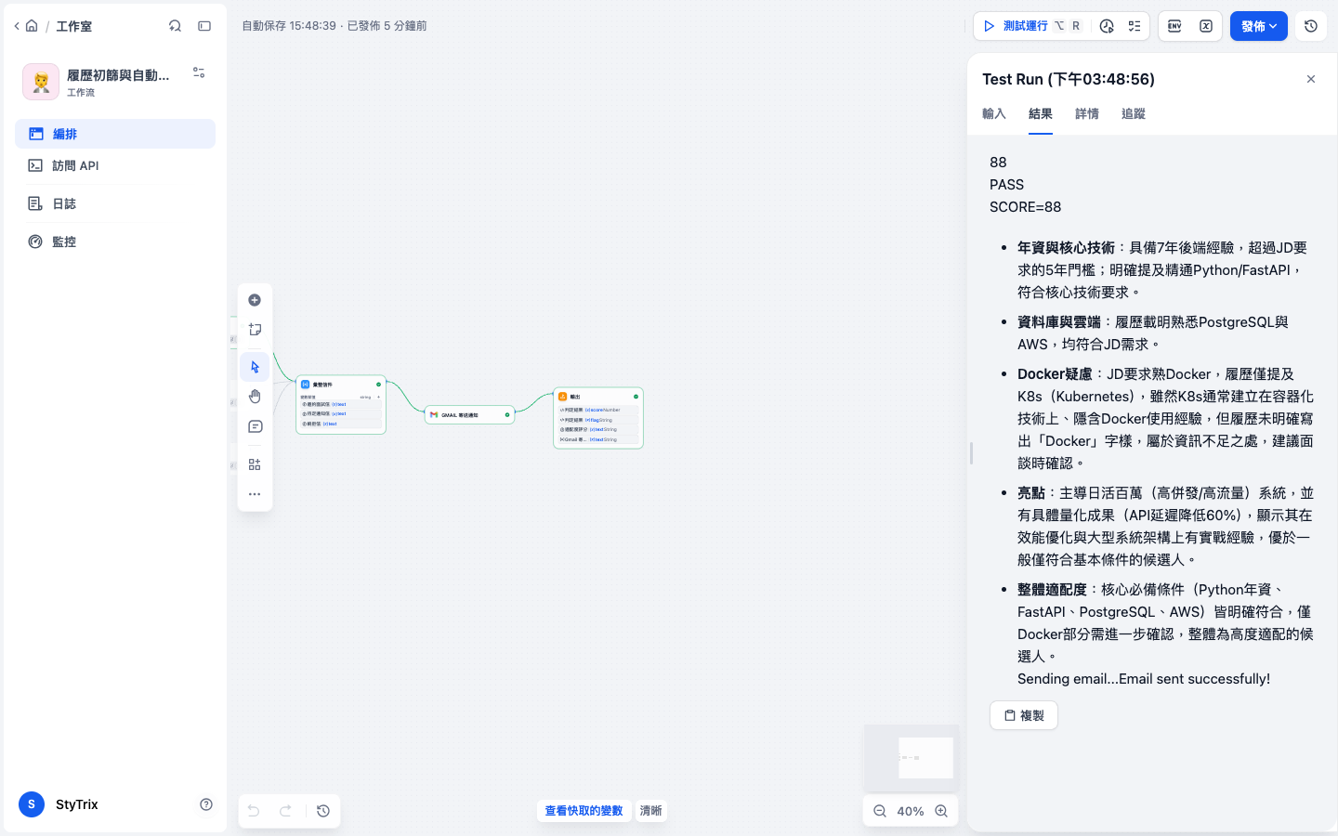Click the Test Run panel resize handle
This screenshot has height=836, width=1338.
click(x=970, y=453)
